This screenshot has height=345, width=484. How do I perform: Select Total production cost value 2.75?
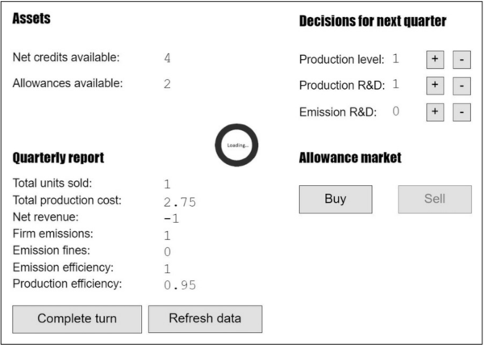click(x=180, y=202)
